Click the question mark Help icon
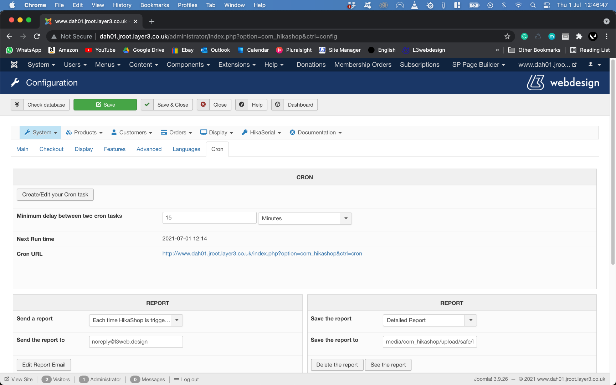The image size is (616, 385). click(x=242, y=104)
